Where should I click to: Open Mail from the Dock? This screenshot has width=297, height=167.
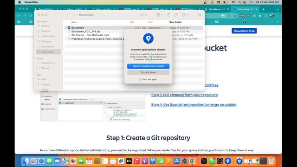coord(57,161)
